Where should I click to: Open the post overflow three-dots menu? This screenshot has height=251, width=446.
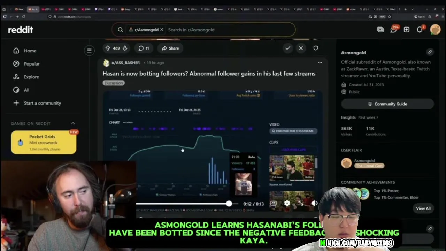(x=320, y=63)
